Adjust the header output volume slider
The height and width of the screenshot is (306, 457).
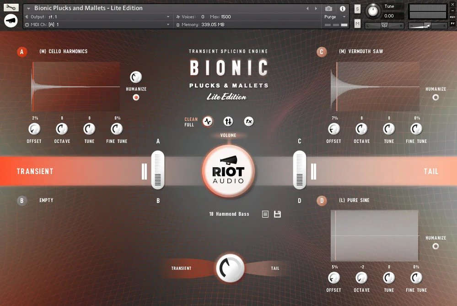tap(427, 26)
